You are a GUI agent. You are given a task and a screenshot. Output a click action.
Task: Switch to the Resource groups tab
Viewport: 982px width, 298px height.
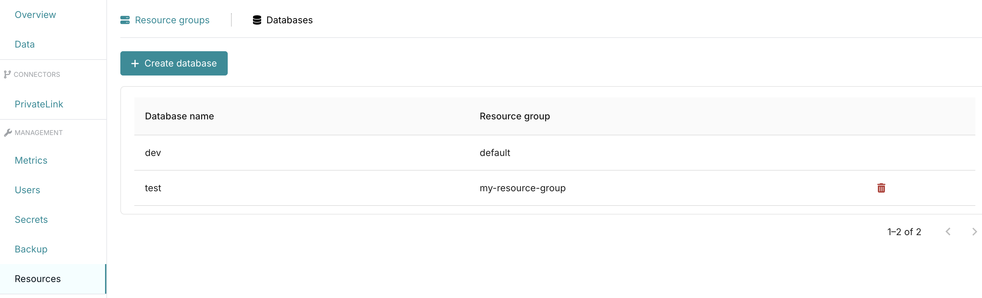pyautogui.click(x=165, y=20)
